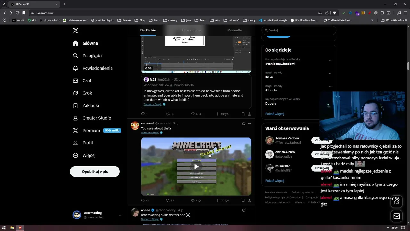Play the Minecraft video
Viewport: 410px width, 231px height.
coord(196,167)
